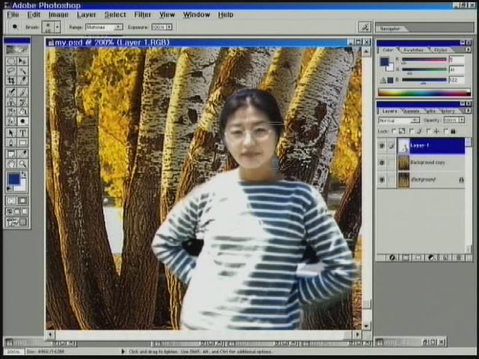Create new layer from Layers palette
The height and width of the screenshot is (359, 479).
[x=445, y=258]
